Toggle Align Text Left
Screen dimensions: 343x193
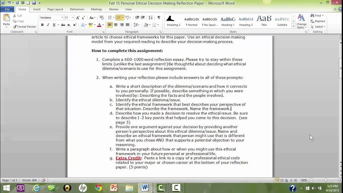point(110,25)
